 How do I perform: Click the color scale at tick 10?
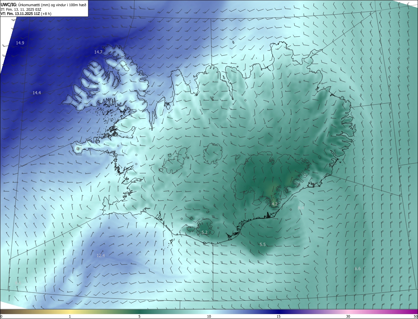[209, 316]
